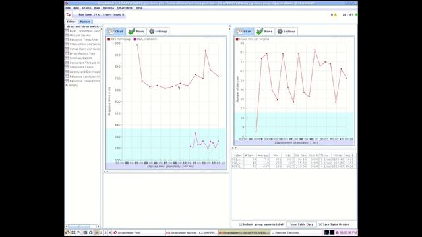Select the Response Times Over Time metric icon
The height and width of the screenshot is (237, 422).
coord(67,39)
